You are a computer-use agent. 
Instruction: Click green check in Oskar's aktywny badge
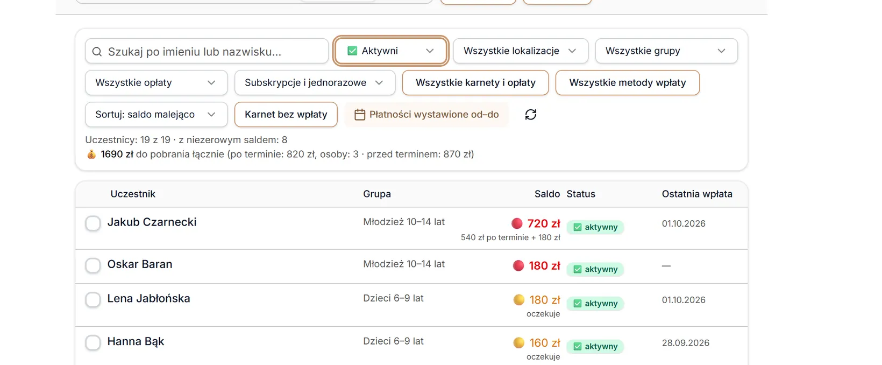578,269
